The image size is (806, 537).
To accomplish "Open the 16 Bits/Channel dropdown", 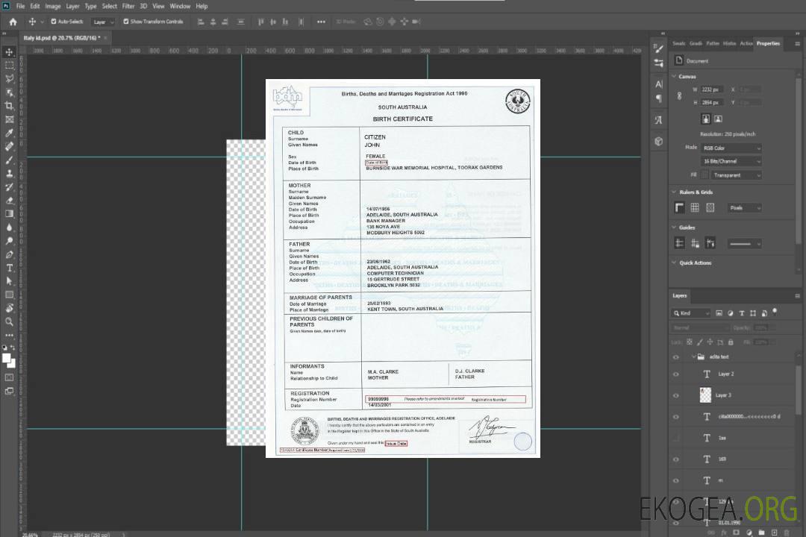I will point(731,161).
